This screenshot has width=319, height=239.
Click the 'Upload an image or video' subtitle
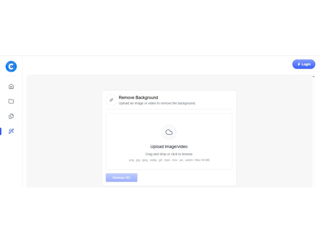click(157, 103)
